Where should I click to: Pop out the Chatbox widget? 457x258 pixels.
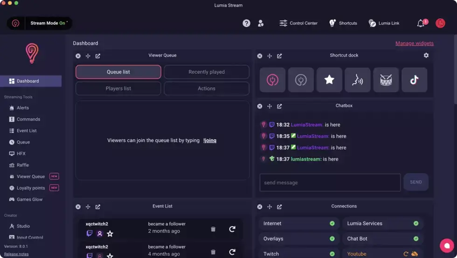[279, 106]
